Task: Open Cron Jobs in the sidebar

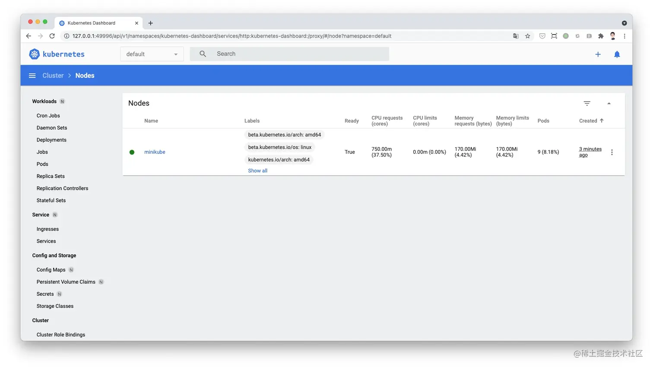Action: click(48, 115)
